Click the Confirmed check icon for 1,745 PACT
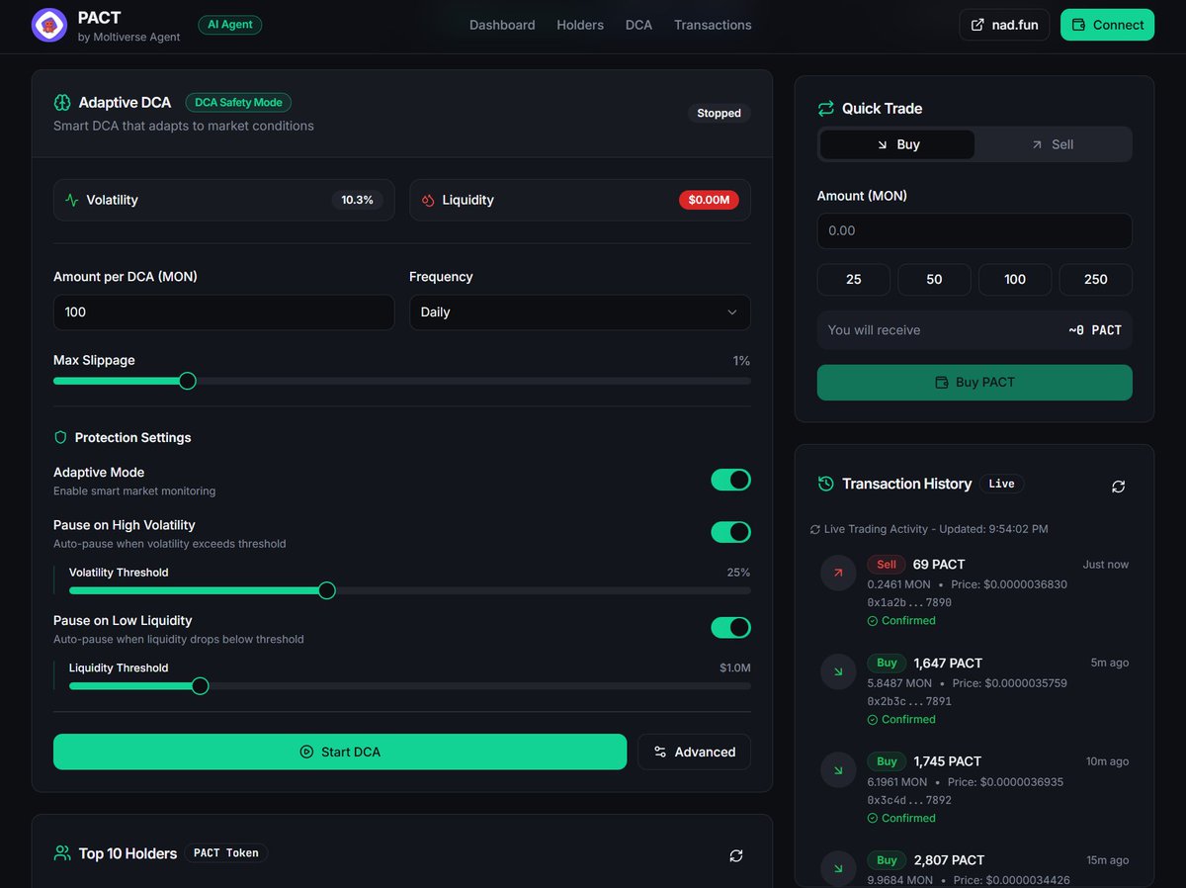 coord(873,818)
